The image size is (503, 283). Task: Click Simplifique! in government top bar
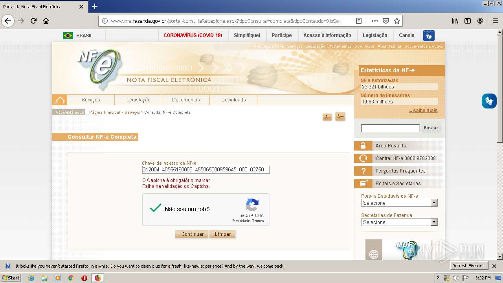tap(247, 35)
